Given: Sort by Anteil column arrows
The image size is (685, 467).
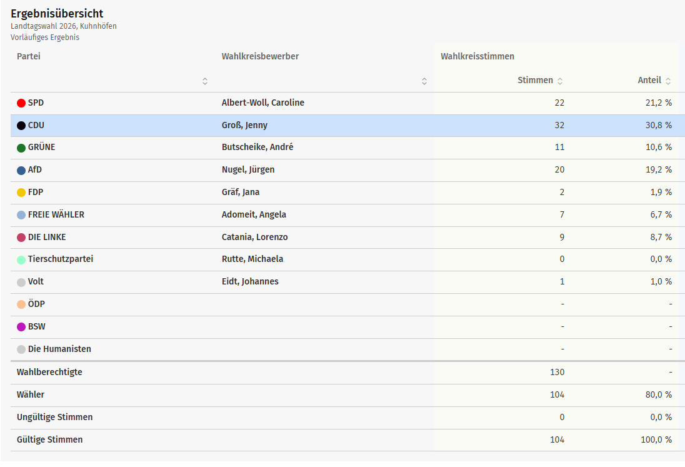Looking at the screenshot, I should tap(668, 81).
